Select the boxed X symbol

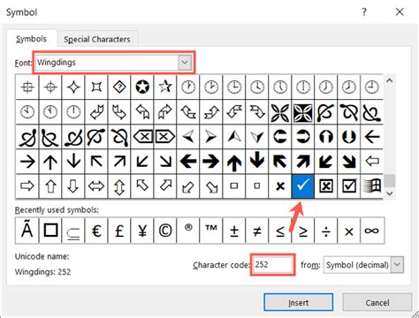pos(326,186)
